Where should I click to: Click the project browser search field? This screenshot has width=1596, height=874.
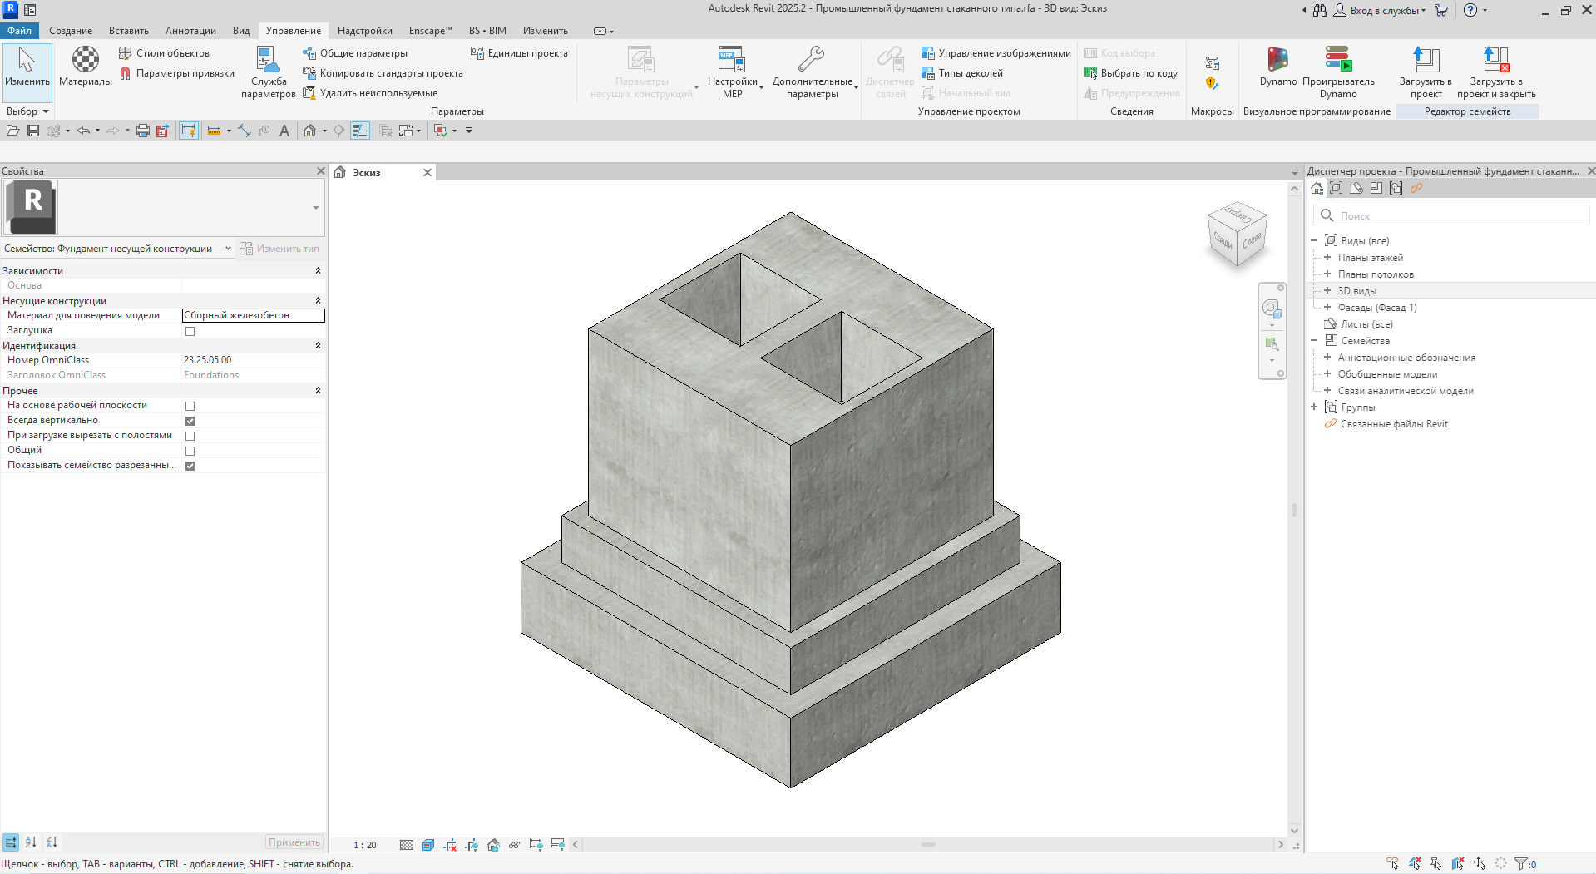(1460, 216)
